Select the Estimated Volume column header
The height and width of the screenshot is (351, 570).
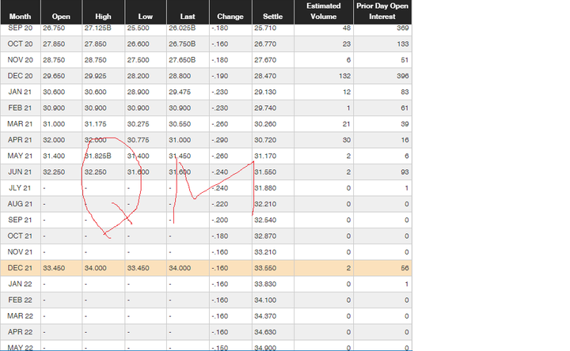click(324, 11)
